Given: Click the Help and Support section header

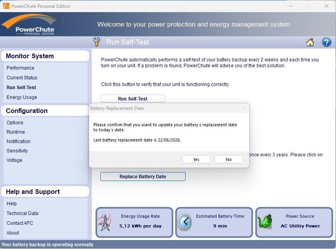Looking at the screenshot, I should coord(45,192).
